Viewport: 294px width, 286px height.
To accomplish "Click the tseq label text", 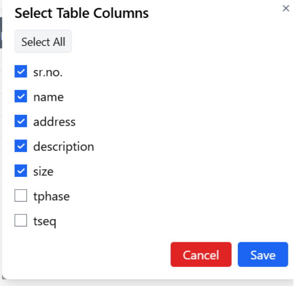I will (45, 222).
